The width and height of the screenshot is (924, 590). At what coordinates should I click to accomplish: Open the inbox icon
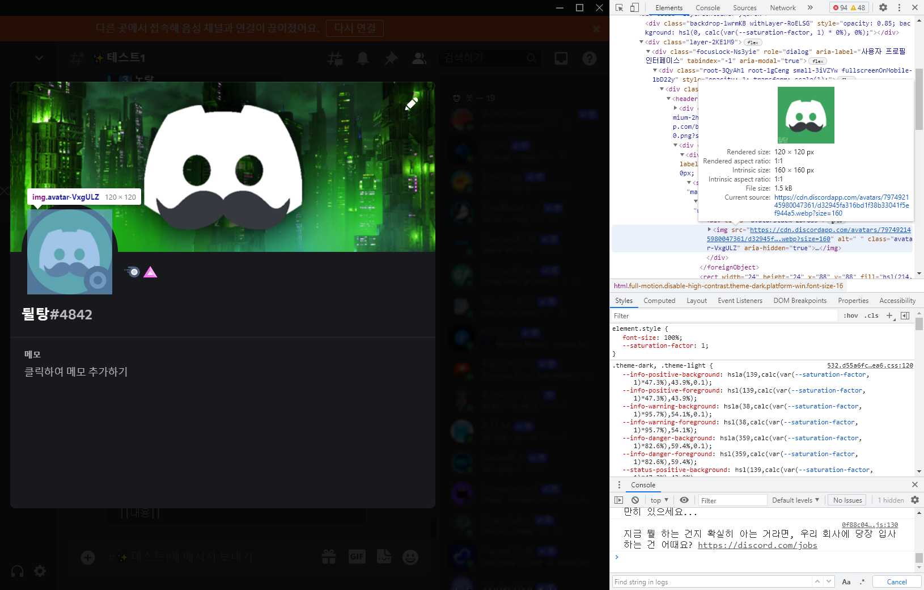click(561, 58)
